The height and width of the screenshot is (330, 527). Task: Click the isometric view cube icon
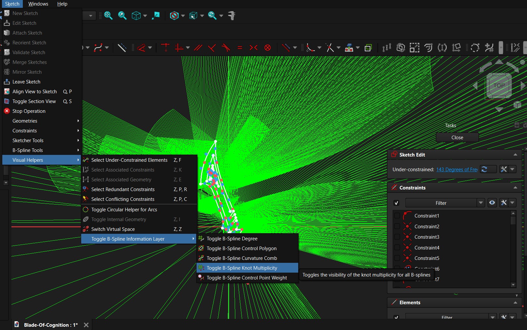point(136,15)
